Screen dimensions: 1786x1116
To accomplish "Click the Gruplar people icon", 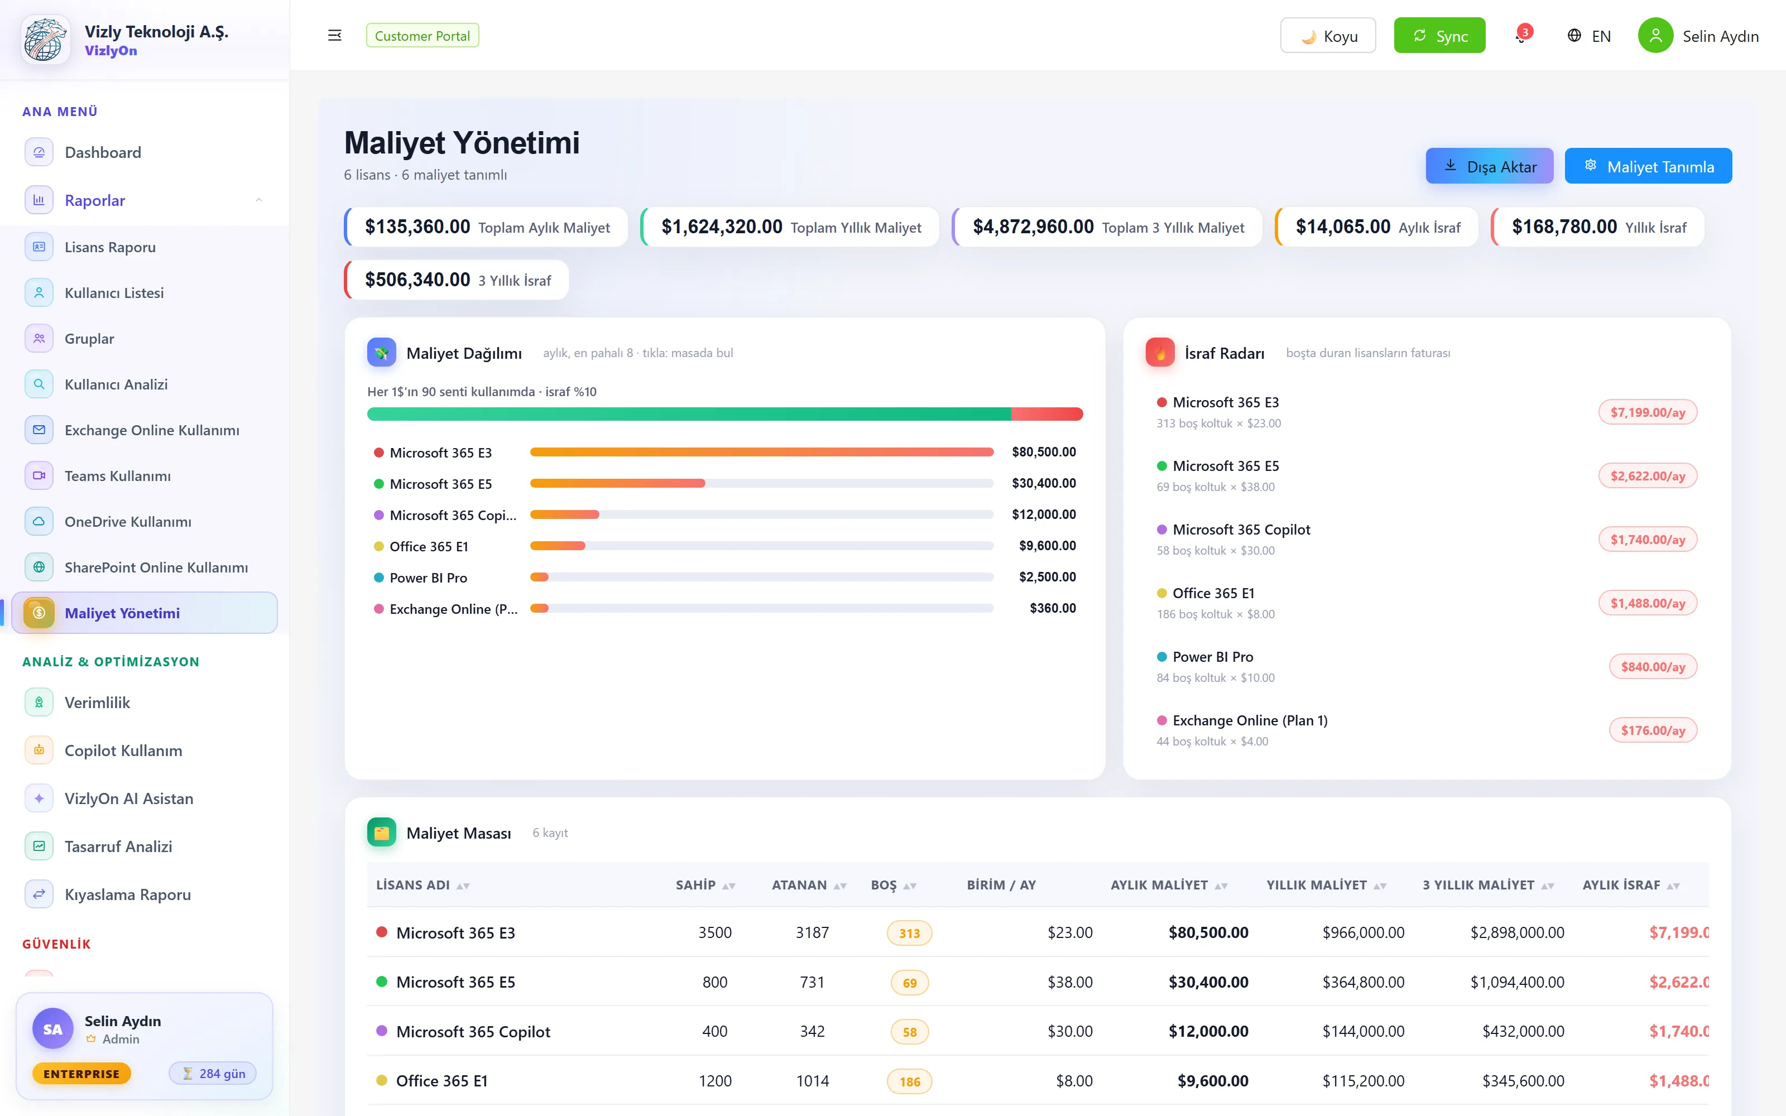I will pyautogui.click(x=39, y=338).
